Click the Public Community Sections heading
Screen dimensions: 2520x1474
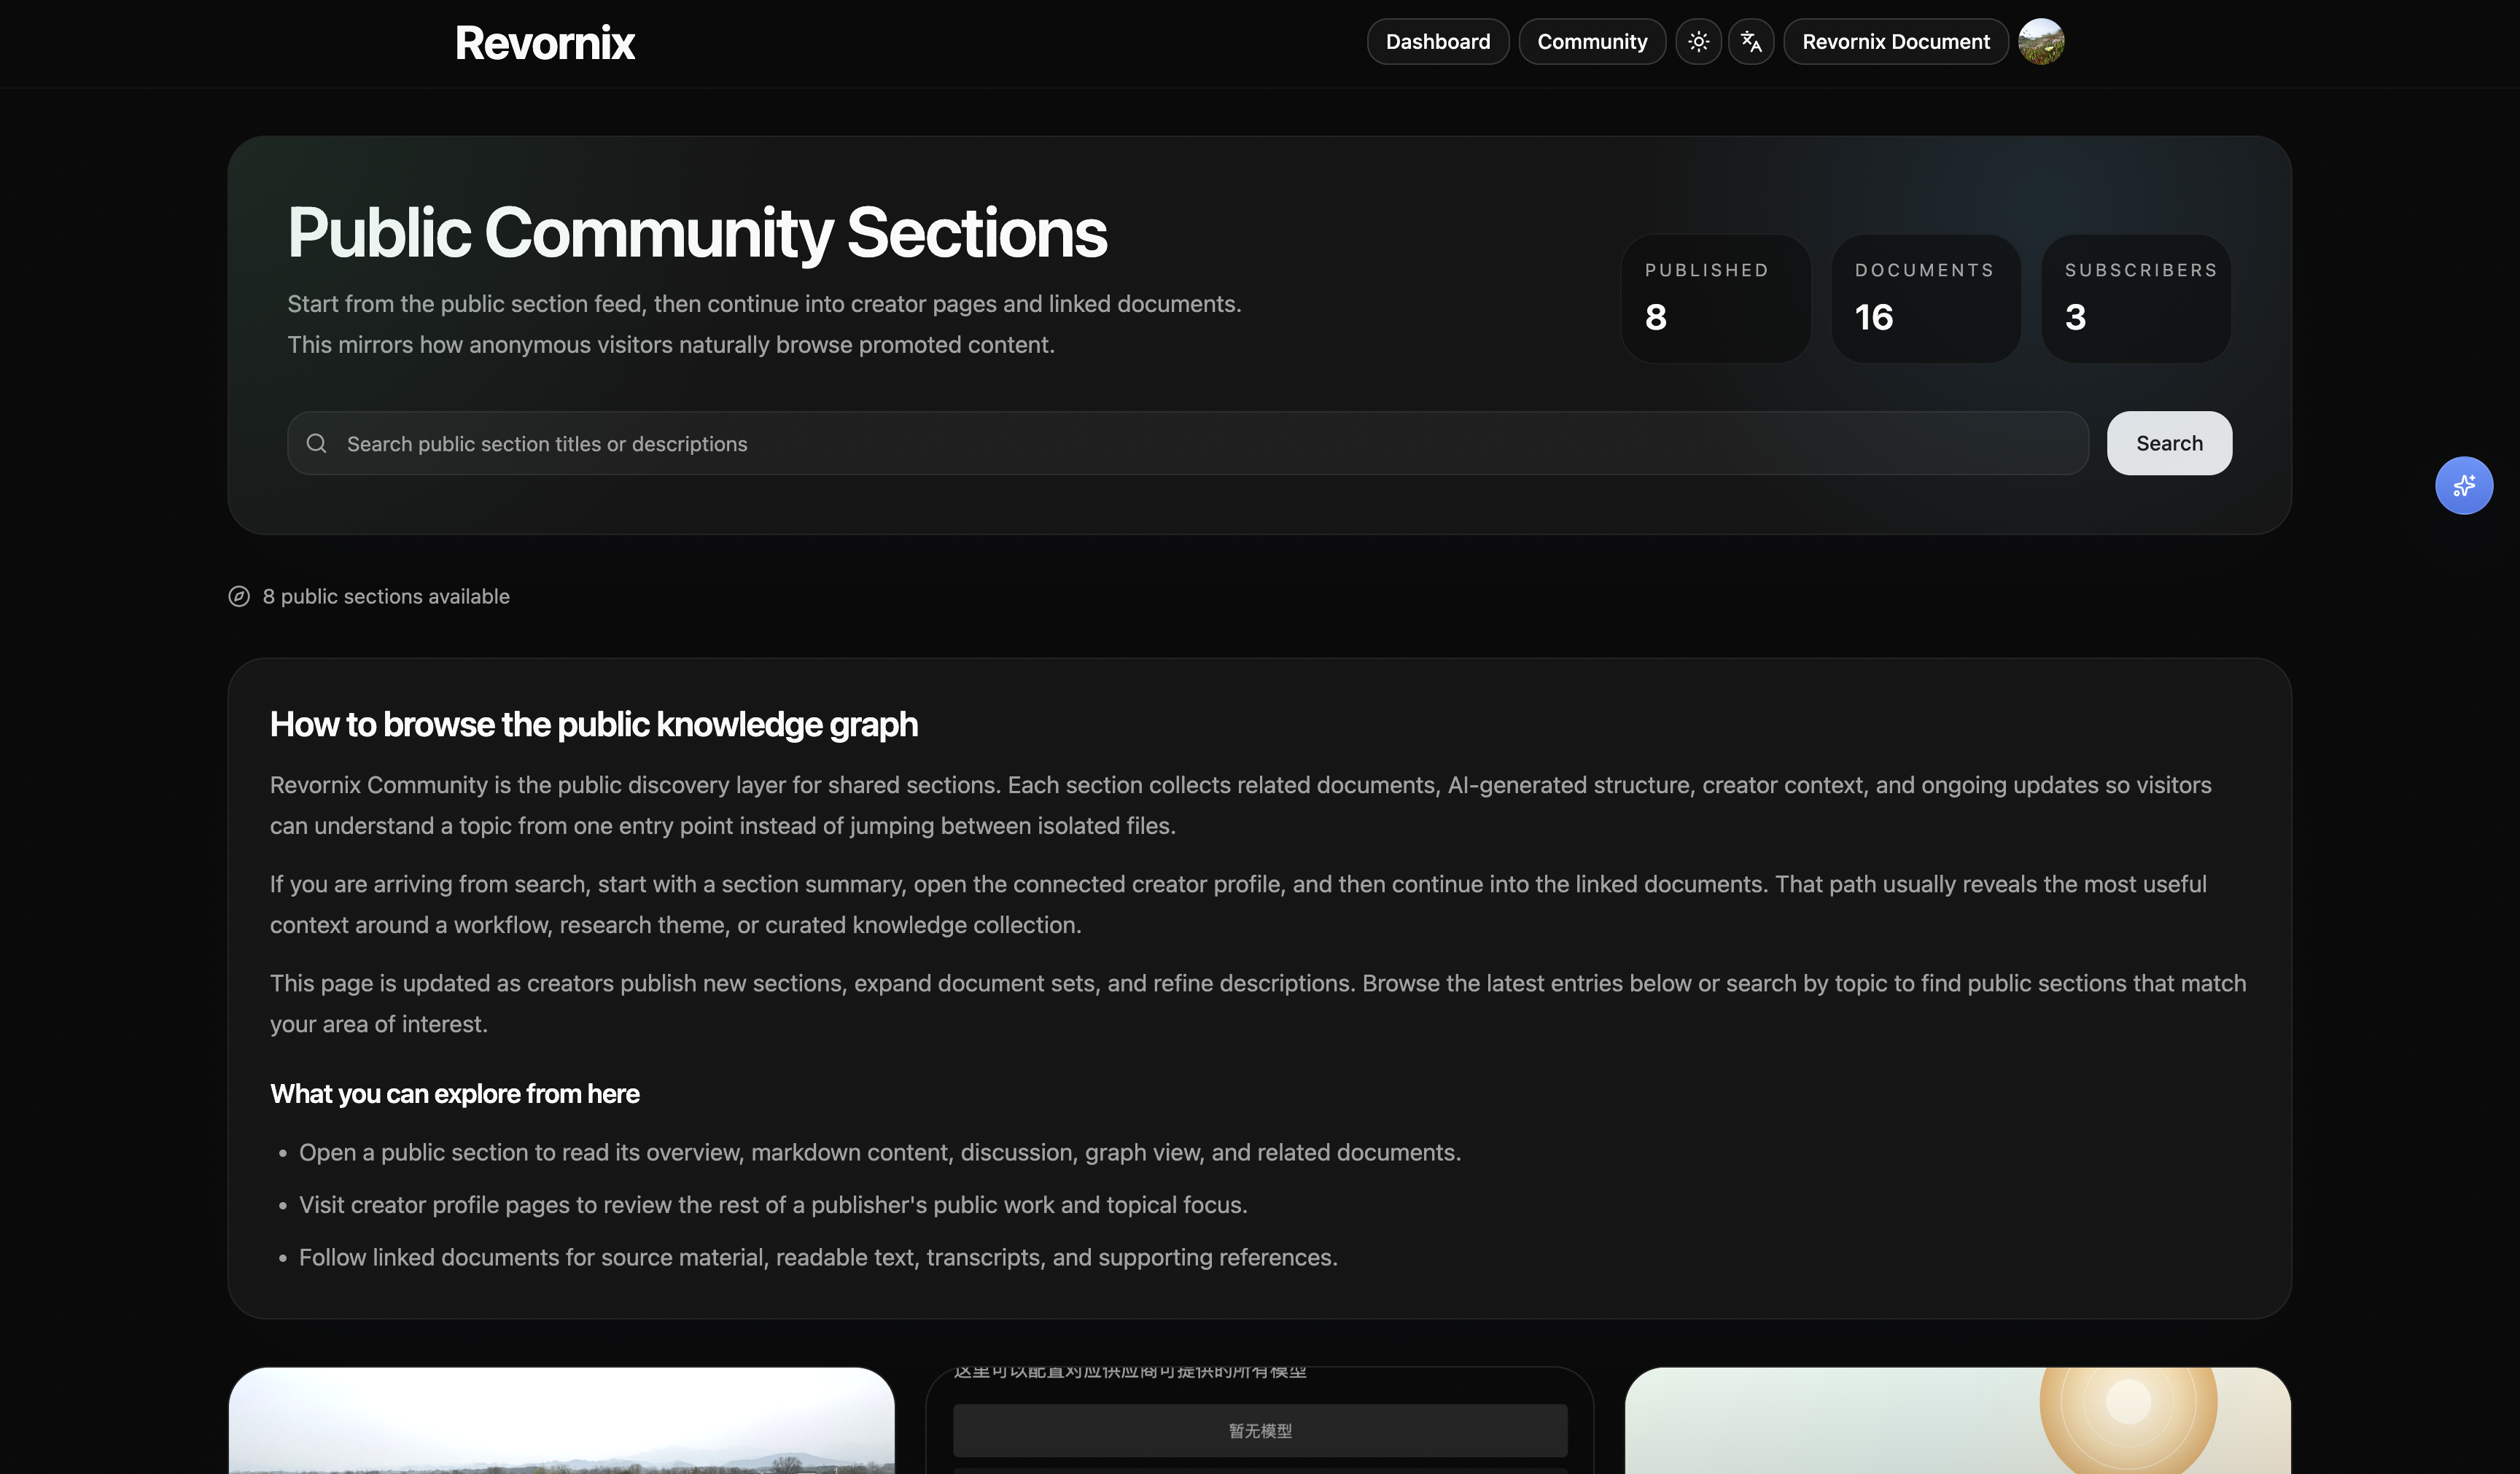point(697,232)
